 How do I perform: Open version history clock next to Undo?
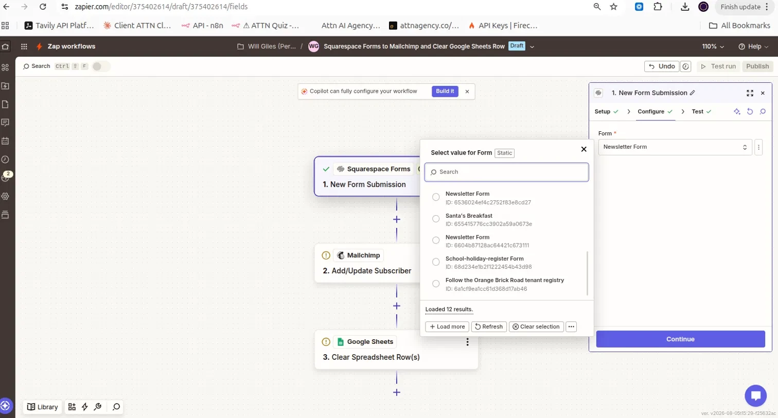[685, 66]
